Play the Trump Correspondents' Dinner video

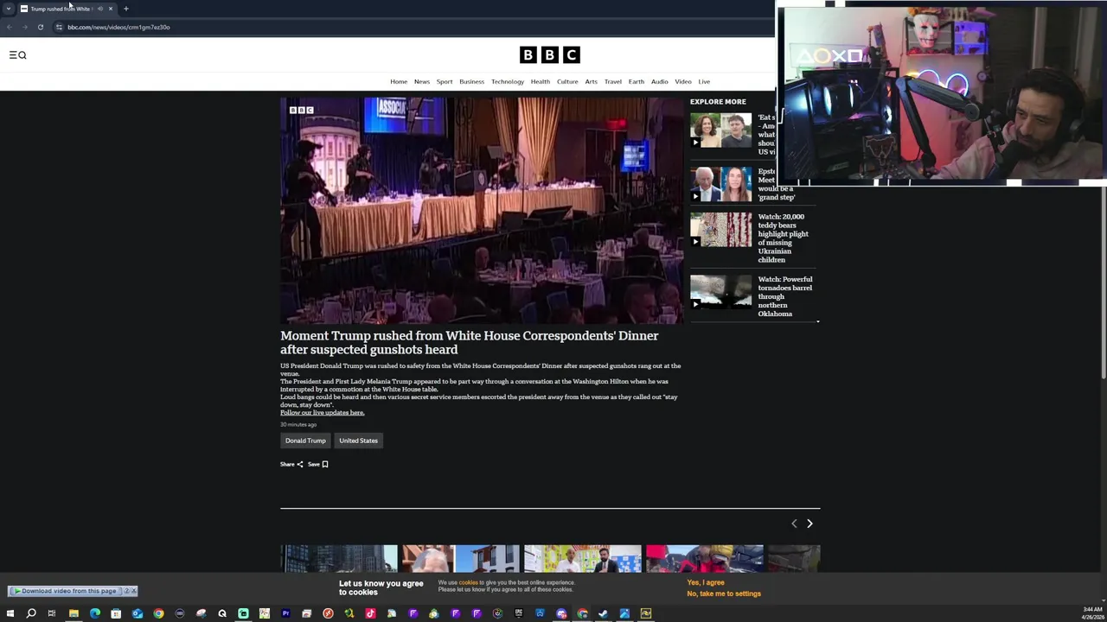click(482, 210)
